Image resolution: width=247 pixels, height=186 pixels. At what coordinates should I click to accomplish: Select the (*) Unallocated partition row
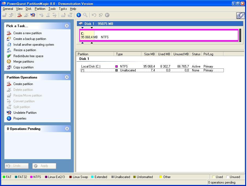pyautogui.click(x=152, y=70)
